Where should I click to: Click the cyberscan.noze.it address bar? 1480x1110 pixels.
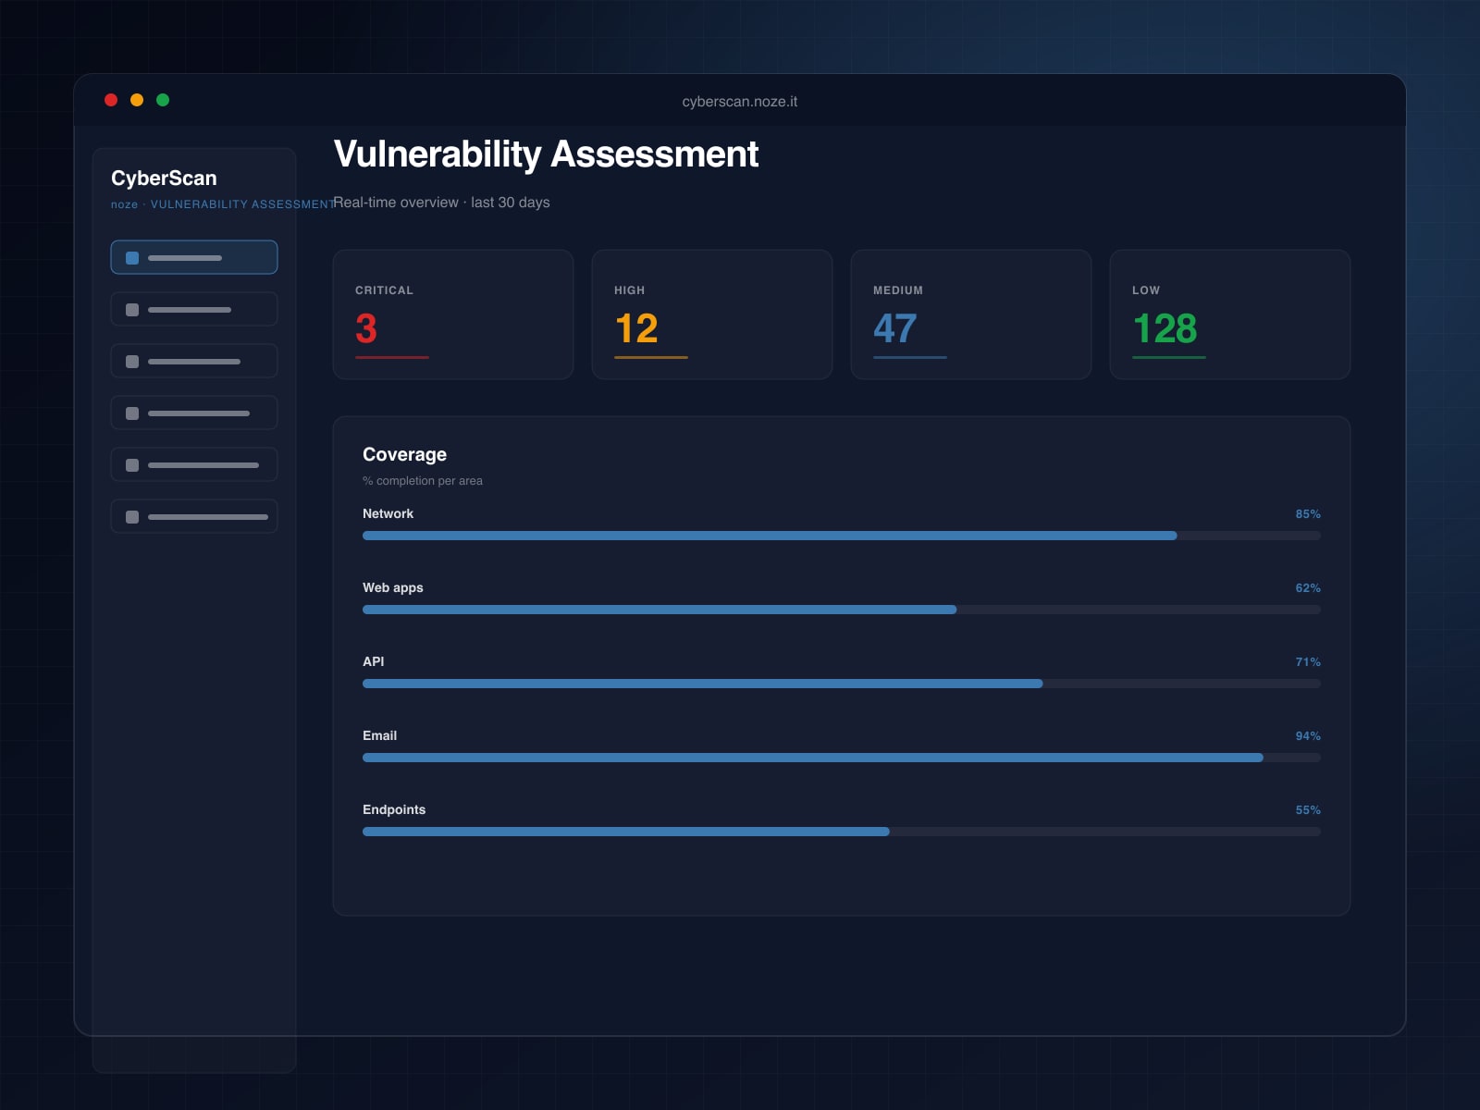(739, 102)
